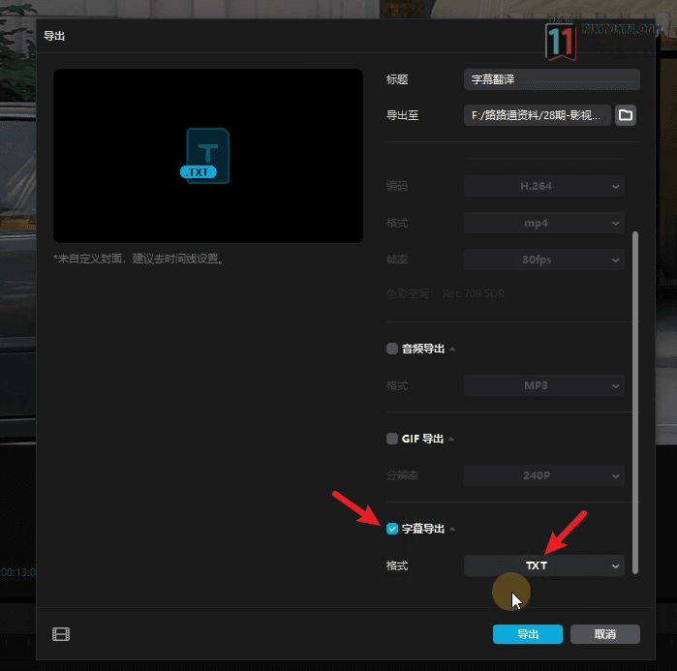The width and height of the screenshot is (677, 671).
Task: Collapse the GIF 导出 section arrow
Action: click(452, 439)
